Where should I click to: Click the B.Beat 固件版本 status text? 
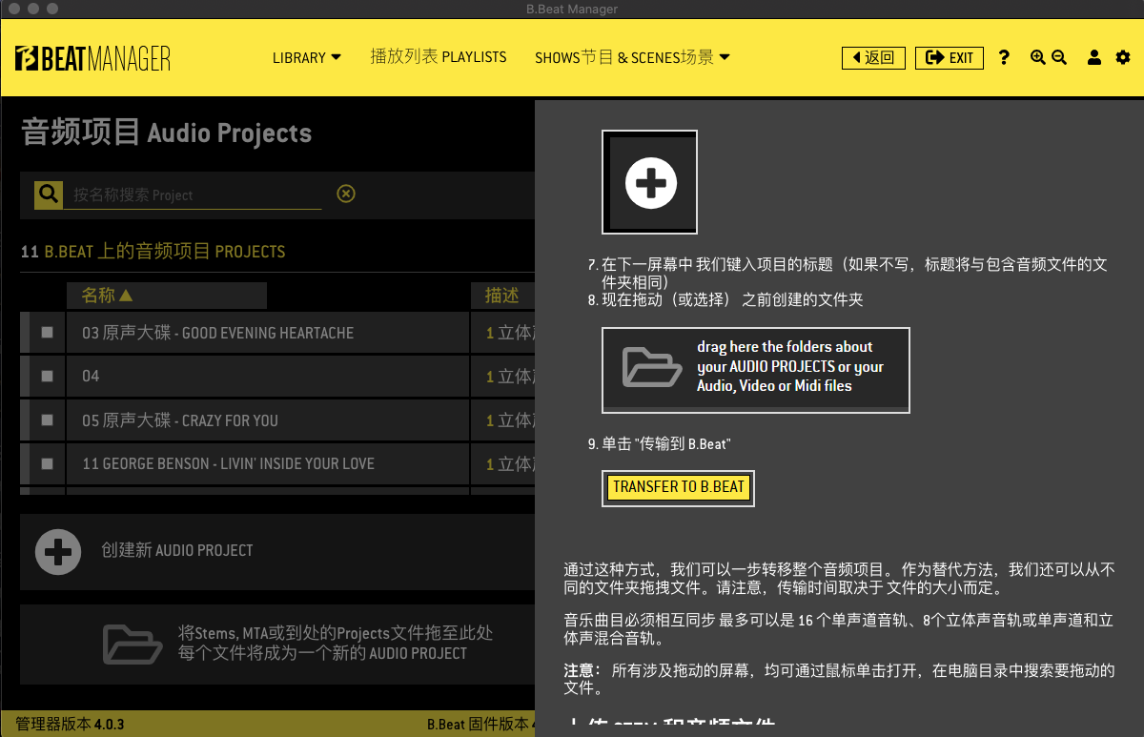tap(480, 725)
